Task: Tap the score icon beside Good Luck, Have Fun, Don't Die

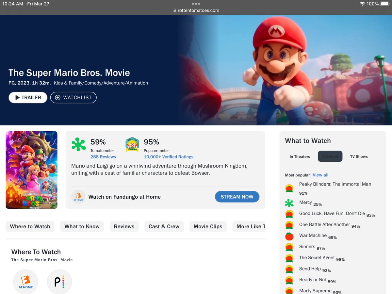Action: click(289, 214)
